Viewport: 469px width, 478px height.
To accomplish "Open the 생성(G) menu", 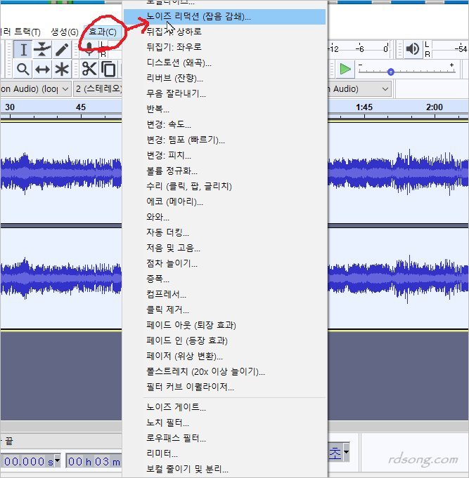I will (65, 32).
